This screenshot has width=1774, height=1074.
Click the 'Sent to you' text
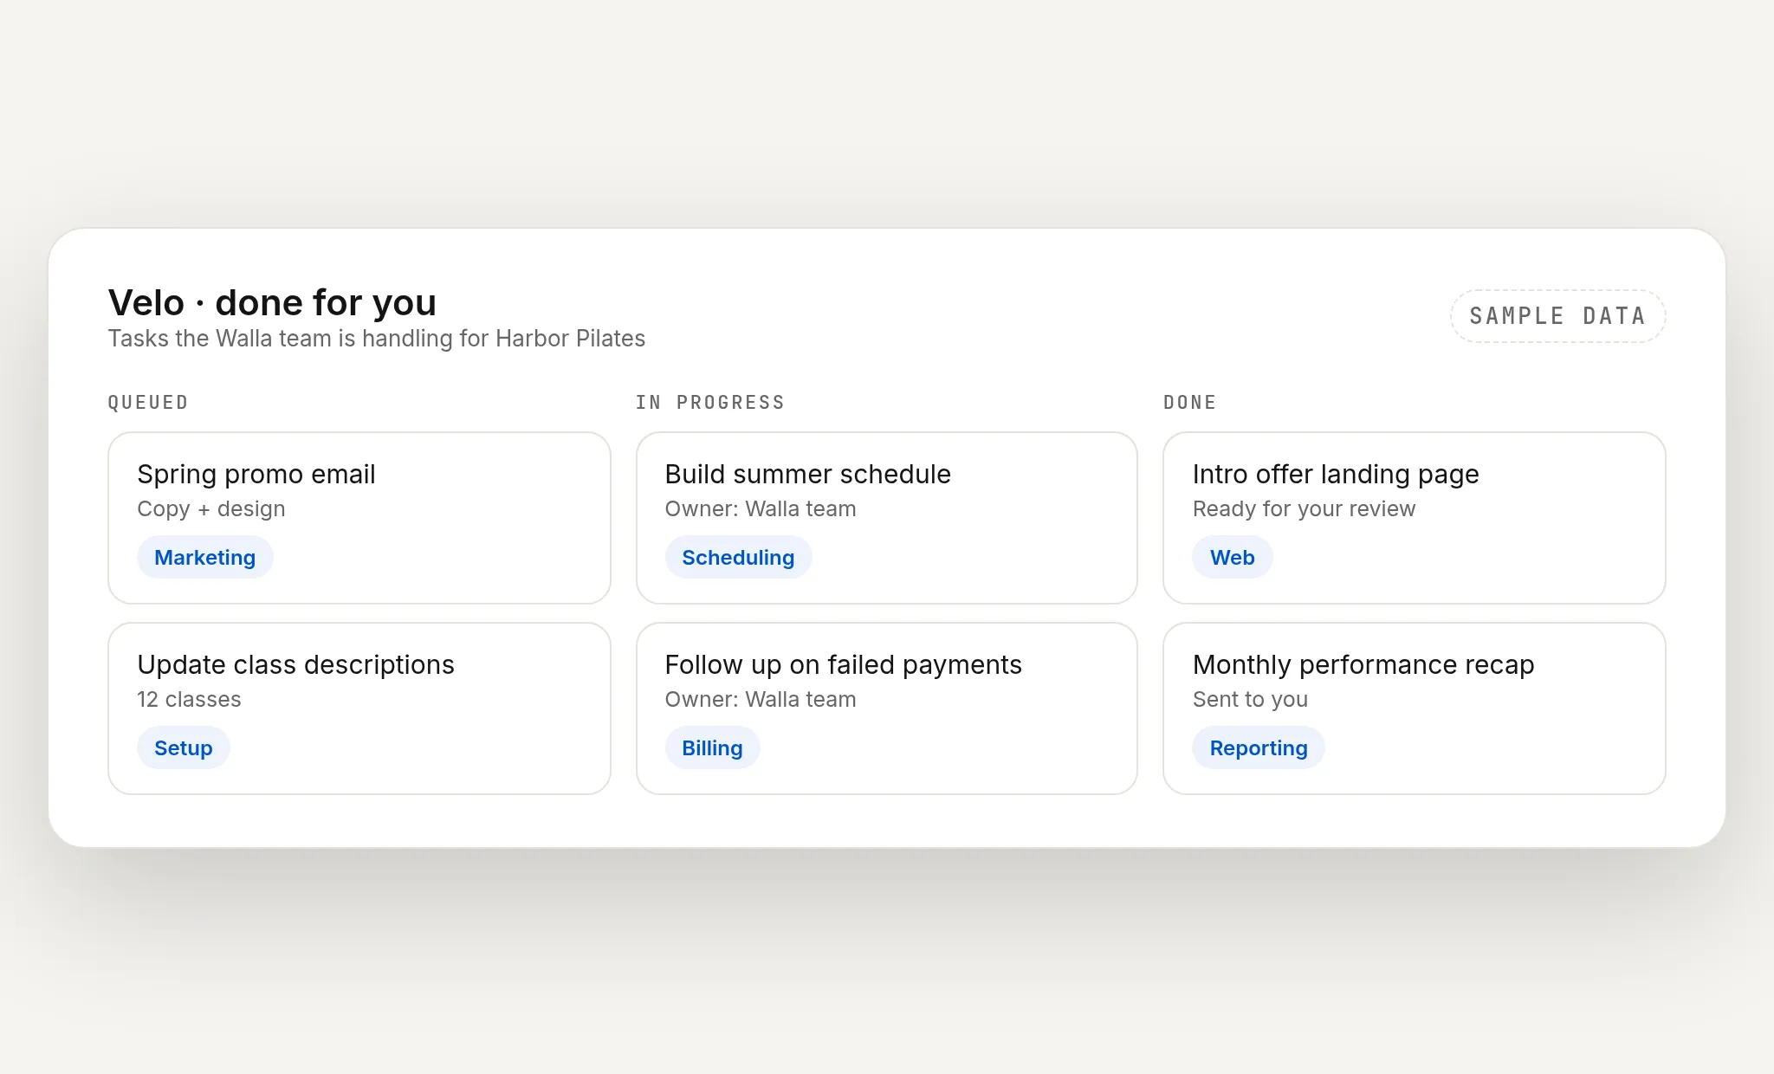click(1250, 700)
